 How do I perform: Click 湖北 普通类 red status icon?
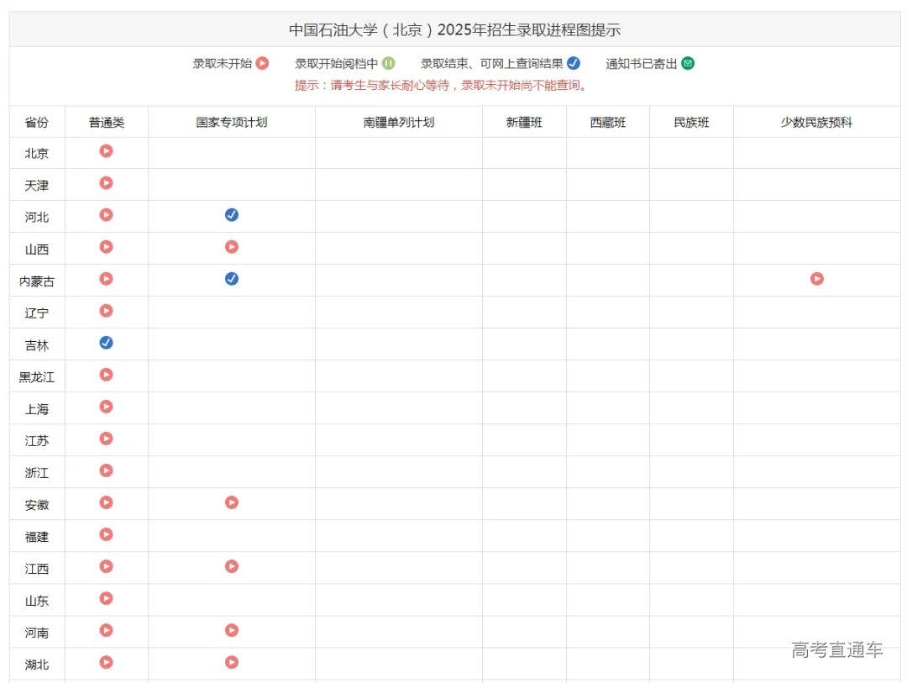[x=106, y=662]
